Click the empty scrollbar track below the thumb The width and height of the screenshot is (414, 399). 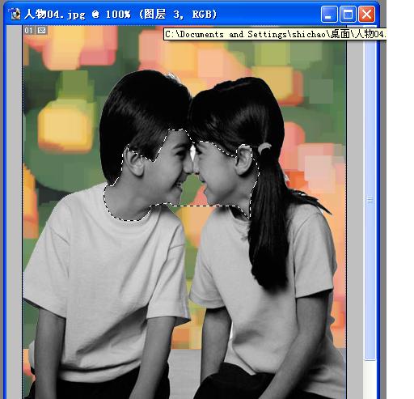(x=370, y=379)
